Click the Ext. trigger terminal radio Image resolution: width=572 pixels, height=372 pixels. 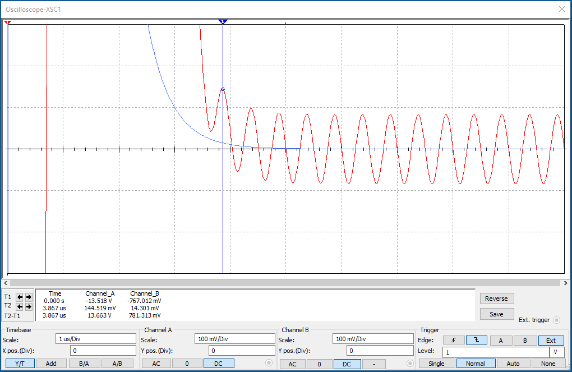pos(556,320)
